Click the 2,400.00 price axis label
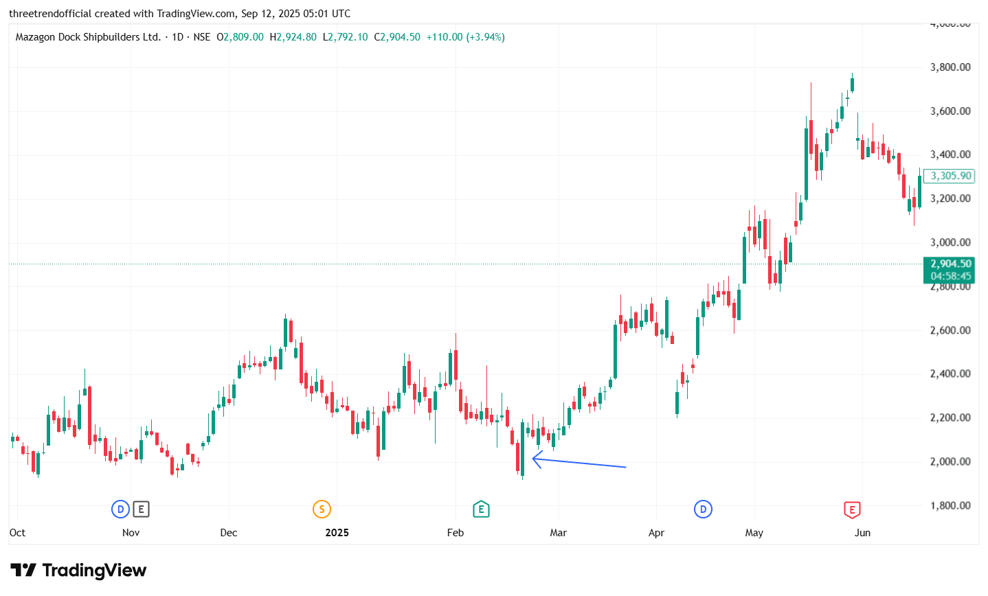This screenshot has width=988, height=596. (950, 374)
